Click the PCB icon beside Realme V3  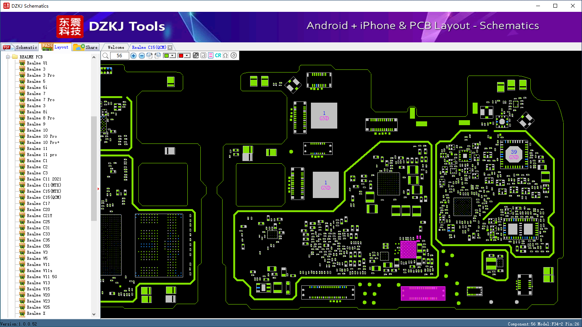[22, 252]
